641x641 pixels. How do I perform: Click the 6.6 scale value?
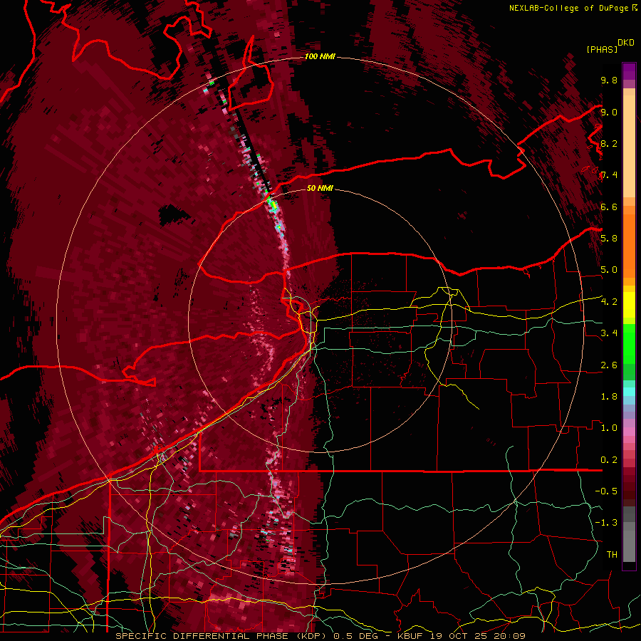pos(609,207)
